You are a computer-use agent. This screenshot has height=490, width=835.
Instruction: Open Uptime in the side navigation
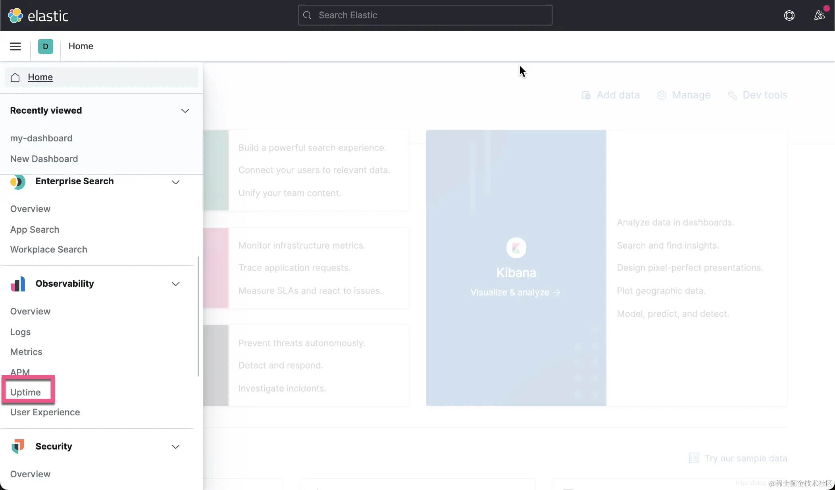[25, 392]
